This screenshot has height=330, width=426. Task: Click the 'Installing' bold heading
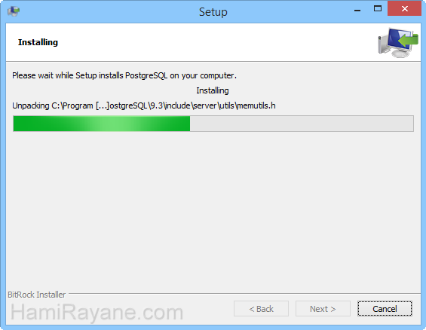click(x=38, y=42)
